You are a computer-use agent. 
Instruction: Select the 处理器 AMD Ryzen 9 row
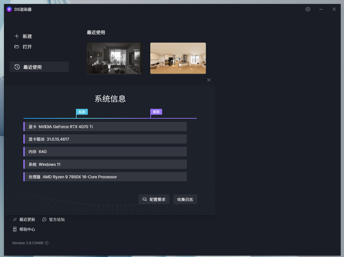(105, 177)
